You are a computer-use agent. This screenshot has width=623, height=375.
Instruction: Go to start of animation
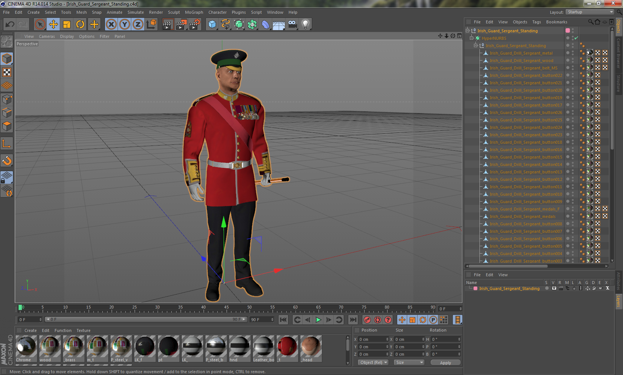[283, 320]
